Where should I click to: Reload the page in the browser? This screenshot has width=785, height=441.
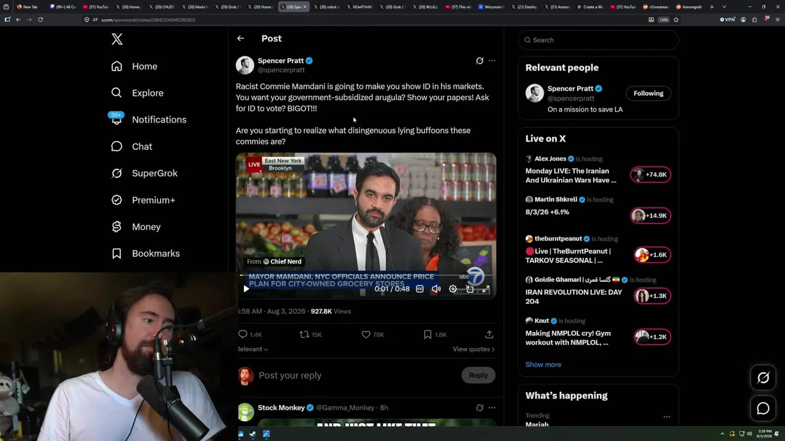tap(40, 20)
